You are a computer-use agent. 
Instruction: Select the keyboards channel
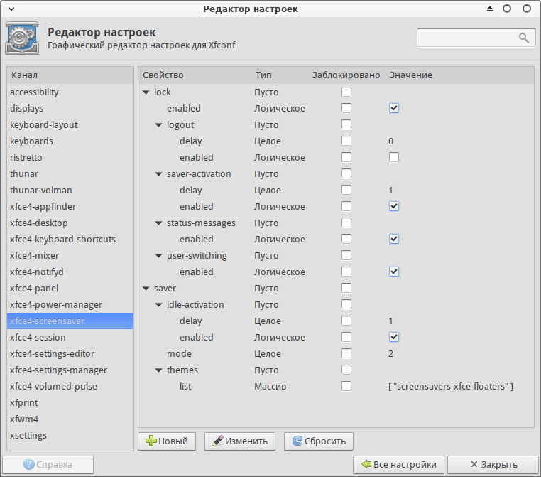click(x=70, y=141)
